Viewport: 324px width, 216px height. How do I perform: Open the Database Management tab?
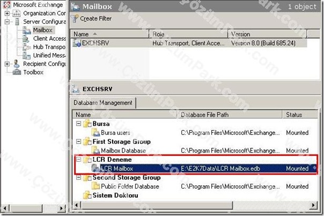point(103,103)
